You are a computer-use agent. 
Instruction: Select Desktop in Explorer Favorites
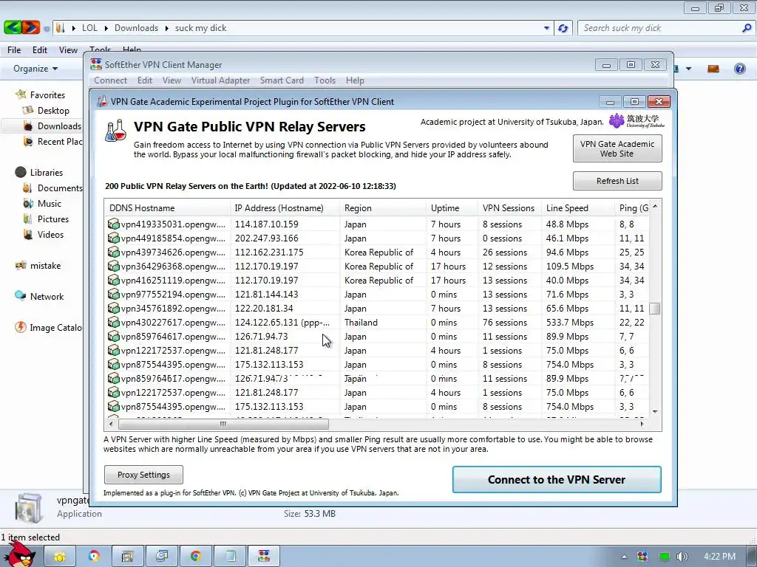click(53, 111)
